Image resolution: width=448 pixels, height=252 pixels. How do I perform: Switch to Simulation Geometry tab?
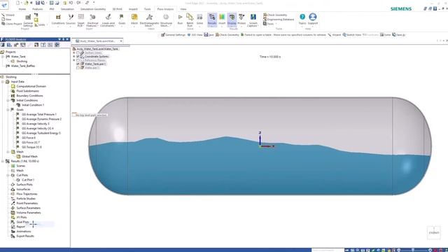pos(93,9)
